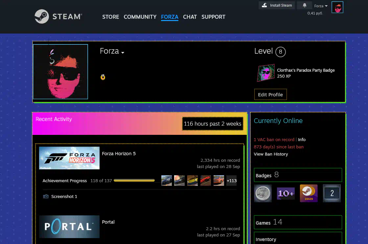Click the Steam logo in the header
Screen dimensions: 368x244
coord(58,16)
